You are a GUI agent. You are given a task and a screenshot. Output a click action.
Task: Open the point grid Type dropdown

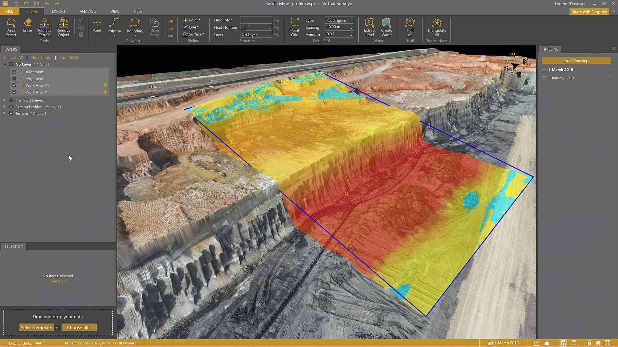point(339,20)
